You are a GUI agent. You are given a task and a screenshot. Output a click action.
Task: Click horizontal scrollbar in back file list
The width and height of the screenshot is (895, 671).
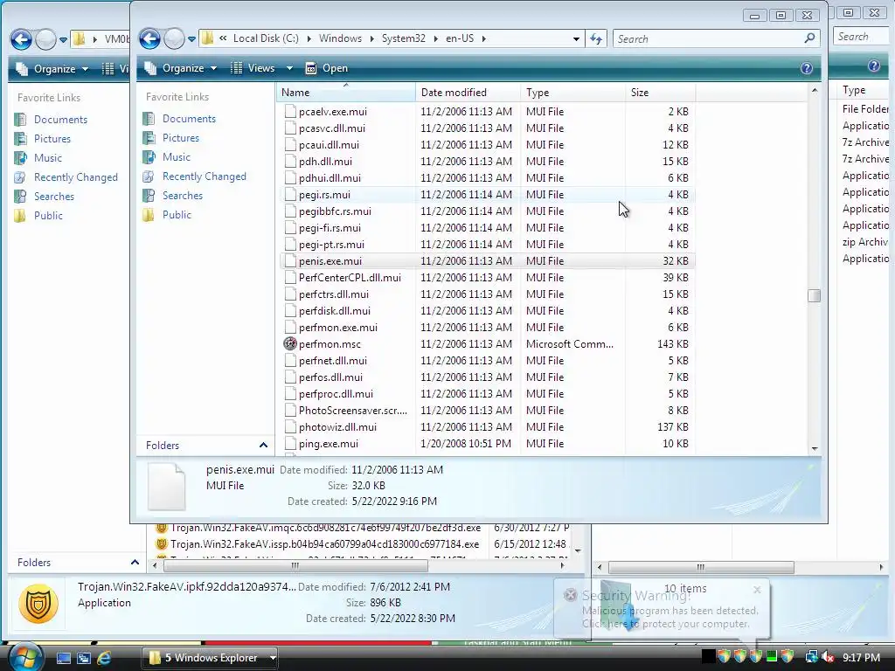(295, 565)
